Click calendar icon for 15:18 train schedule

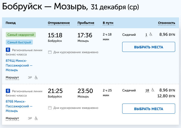coord(50,52)
